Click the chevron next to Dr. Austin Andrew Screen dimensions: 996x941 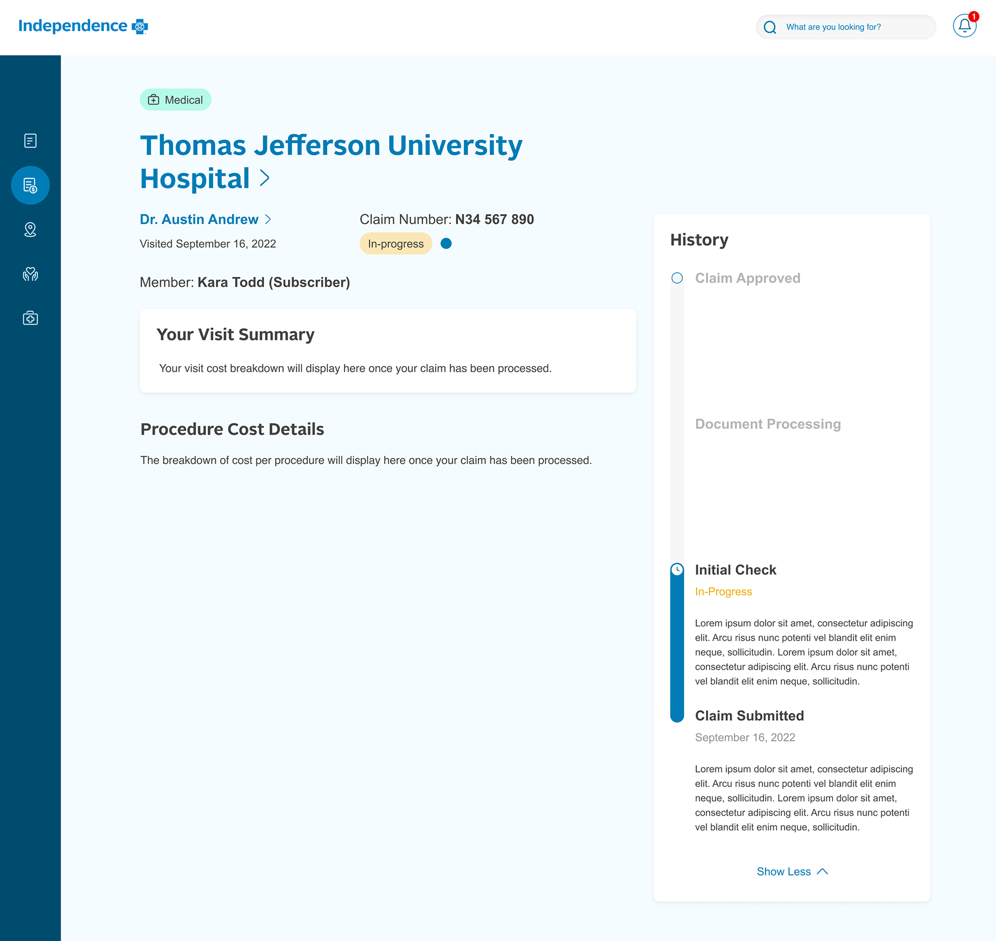point(268,219)
